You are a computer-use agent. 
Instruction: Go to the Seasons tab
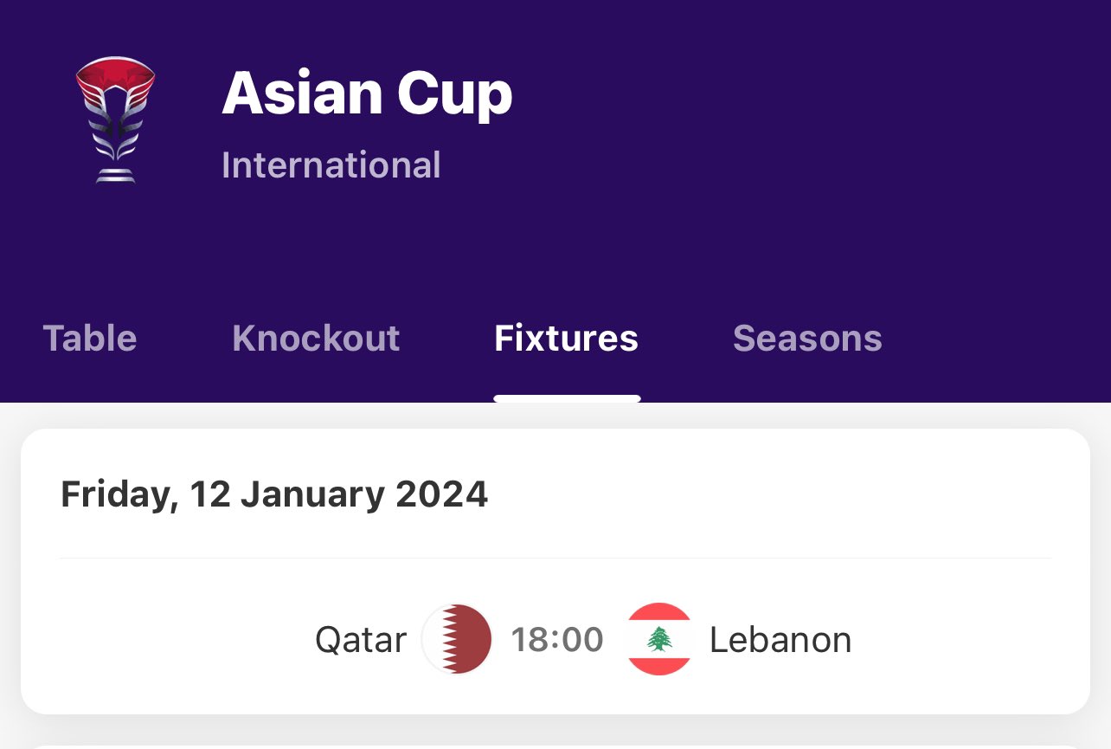pos(807,338)
